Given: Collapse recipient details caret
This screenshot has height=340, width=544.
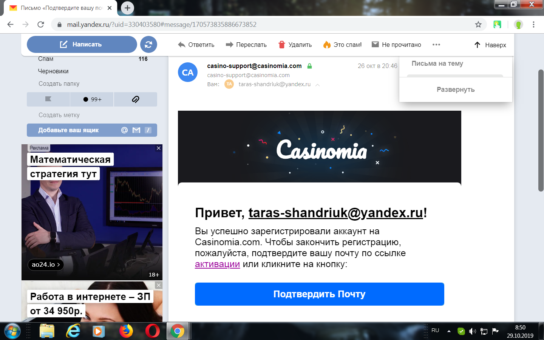Looking at the screenshot, I should (317, 85).
